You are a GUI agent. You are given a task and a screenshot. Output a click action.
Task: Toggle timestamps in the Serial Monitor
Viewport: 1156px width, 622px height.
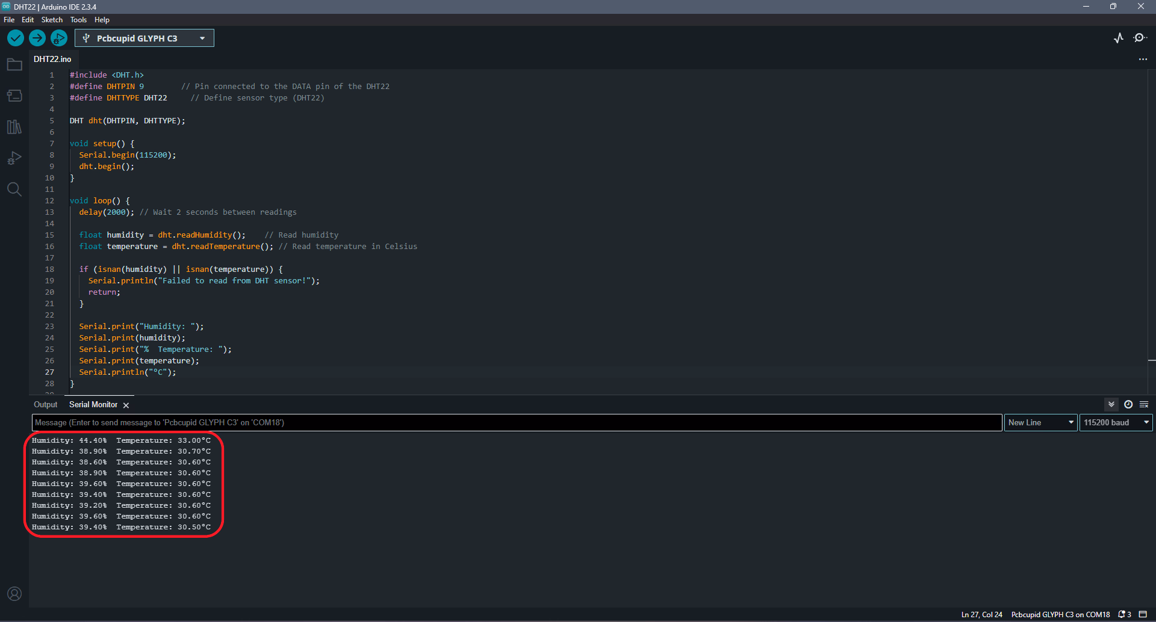point(1127,404)
